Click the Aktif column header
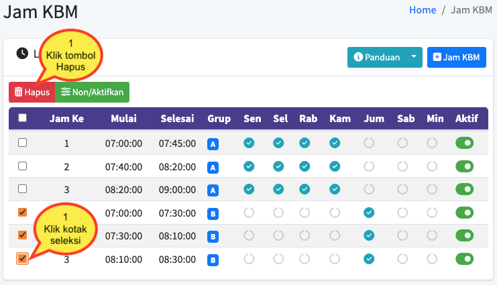This screenshot has height=285, width=497. (467, 119)
